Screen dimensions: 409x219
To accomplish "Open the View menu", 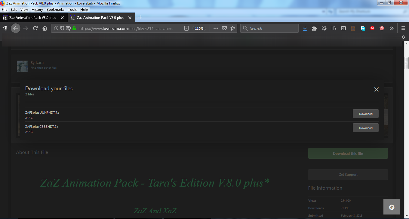I will [x=24, y=10].
